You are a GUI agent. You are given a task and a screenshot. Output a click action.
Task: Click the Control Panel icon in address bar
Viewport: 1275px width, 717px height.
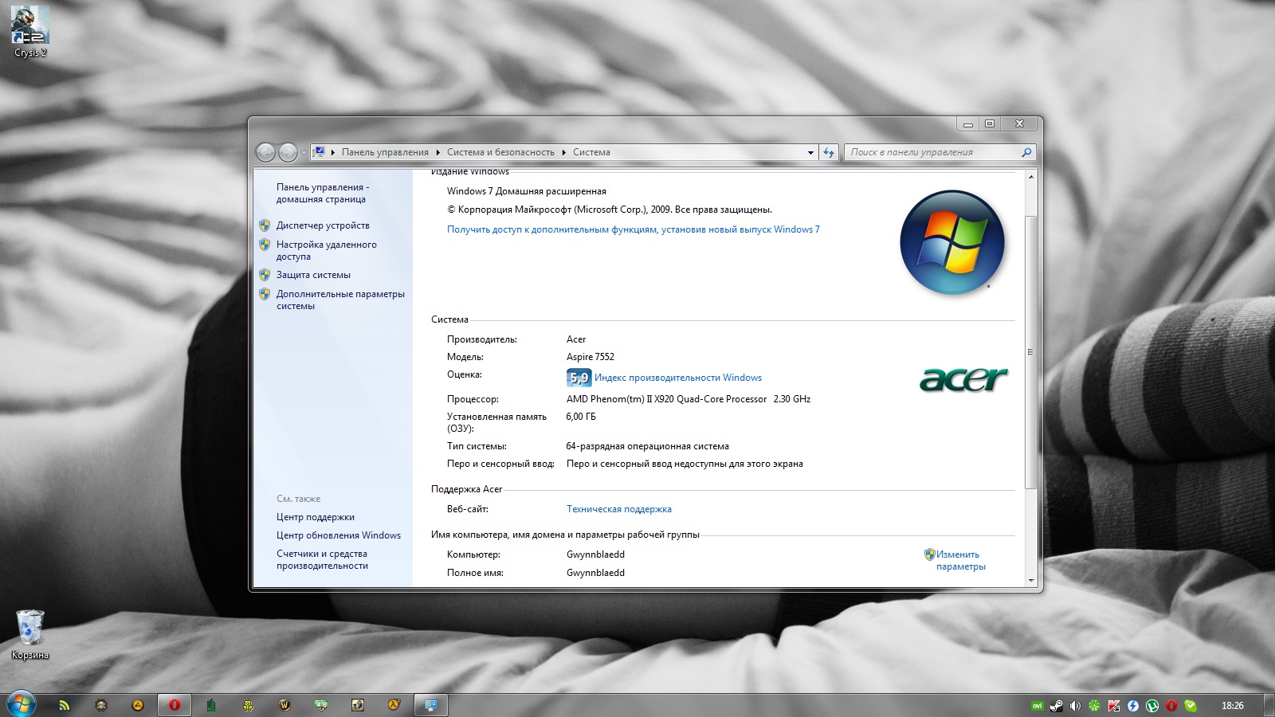tap(319, 152)
